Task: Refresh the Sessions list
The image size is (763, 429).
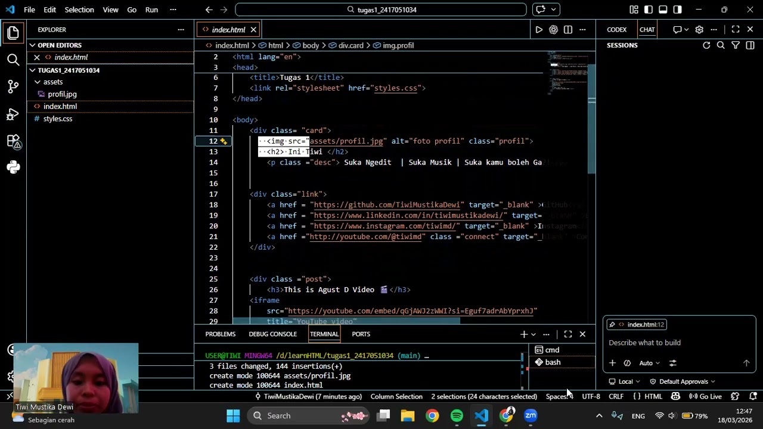Action: [706, 45]
